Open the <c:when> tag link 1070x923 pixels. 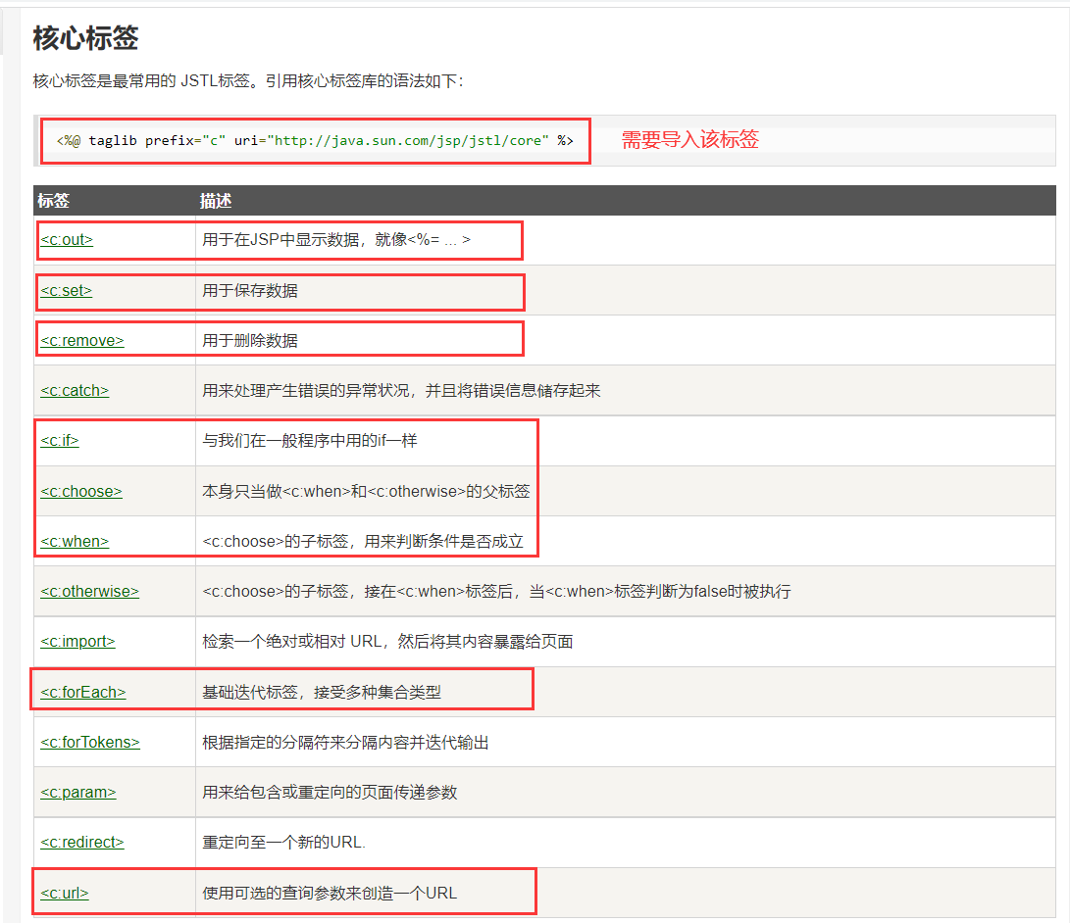tap(75, 541)
